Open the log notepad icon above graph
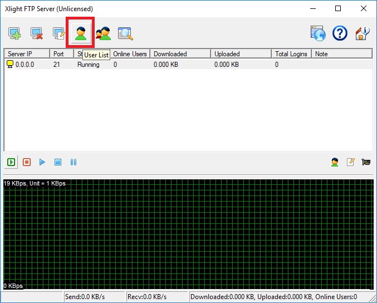This screenshot has height=303, width=377. (x=350, y=162)
